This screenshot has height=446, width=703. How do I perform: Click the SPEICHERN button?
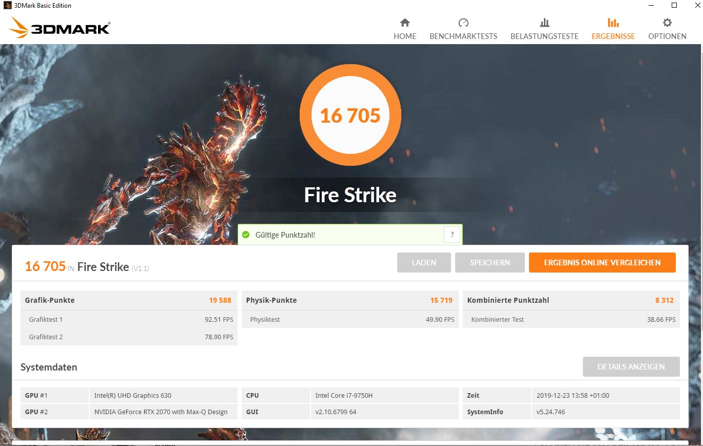pos(490,262)
